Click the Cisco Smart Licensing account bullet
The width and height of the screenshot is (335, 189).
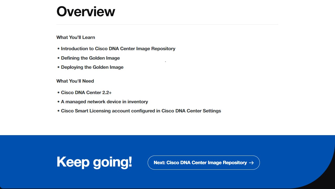click(x=141, y=111)
